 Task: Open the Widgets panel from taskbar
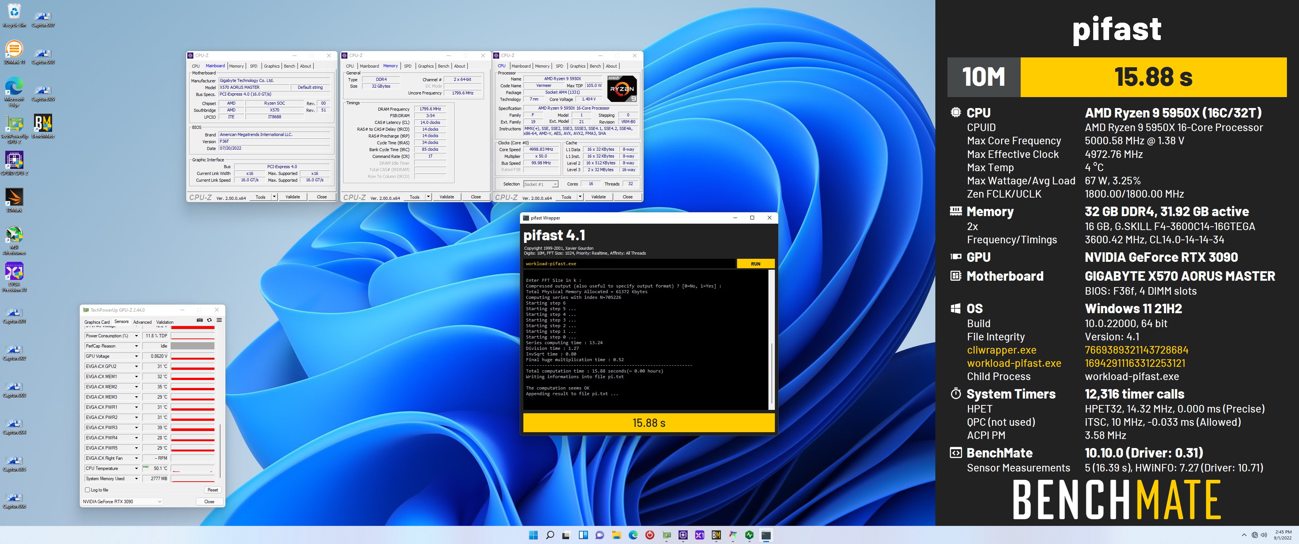pos(583,535)
